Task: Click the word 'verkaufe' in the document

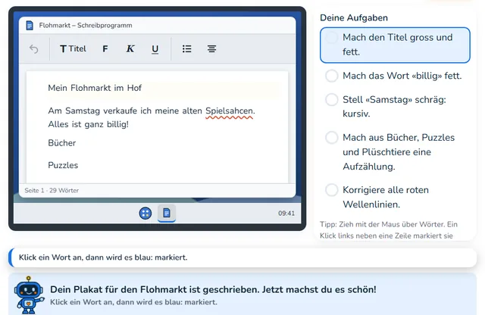Action: pyautogui.click(x=120, y=111)
